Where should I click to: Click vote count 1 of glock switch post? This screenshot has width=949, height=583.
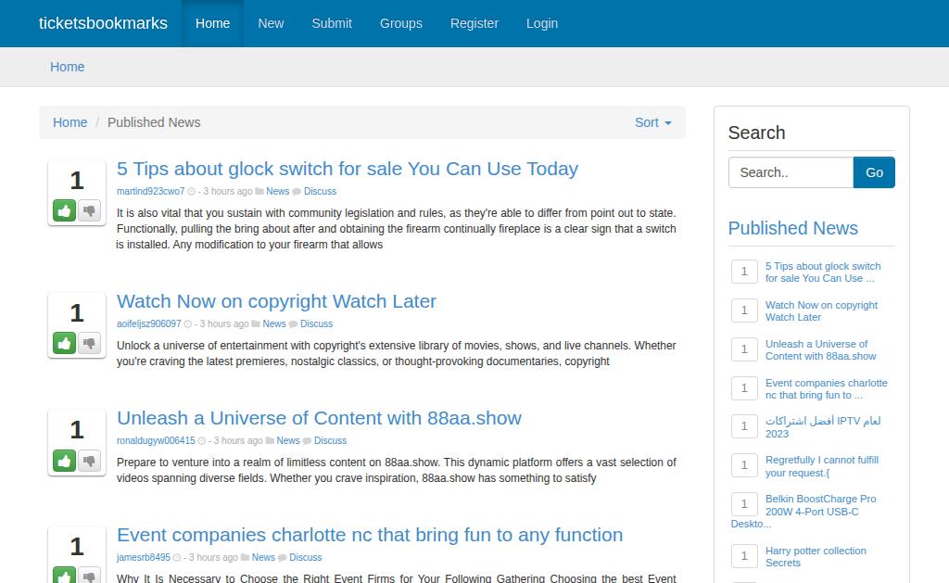tap(77, 181)
